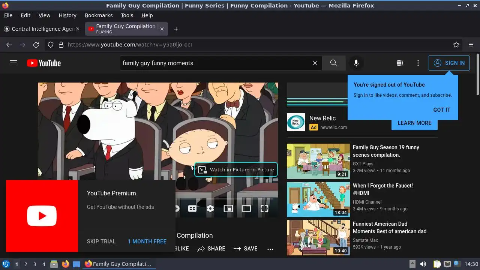Screen dimensions: 480x270
Task: Open tracking protection shield info
Action: pyautogui.click(x=51, y=45)
